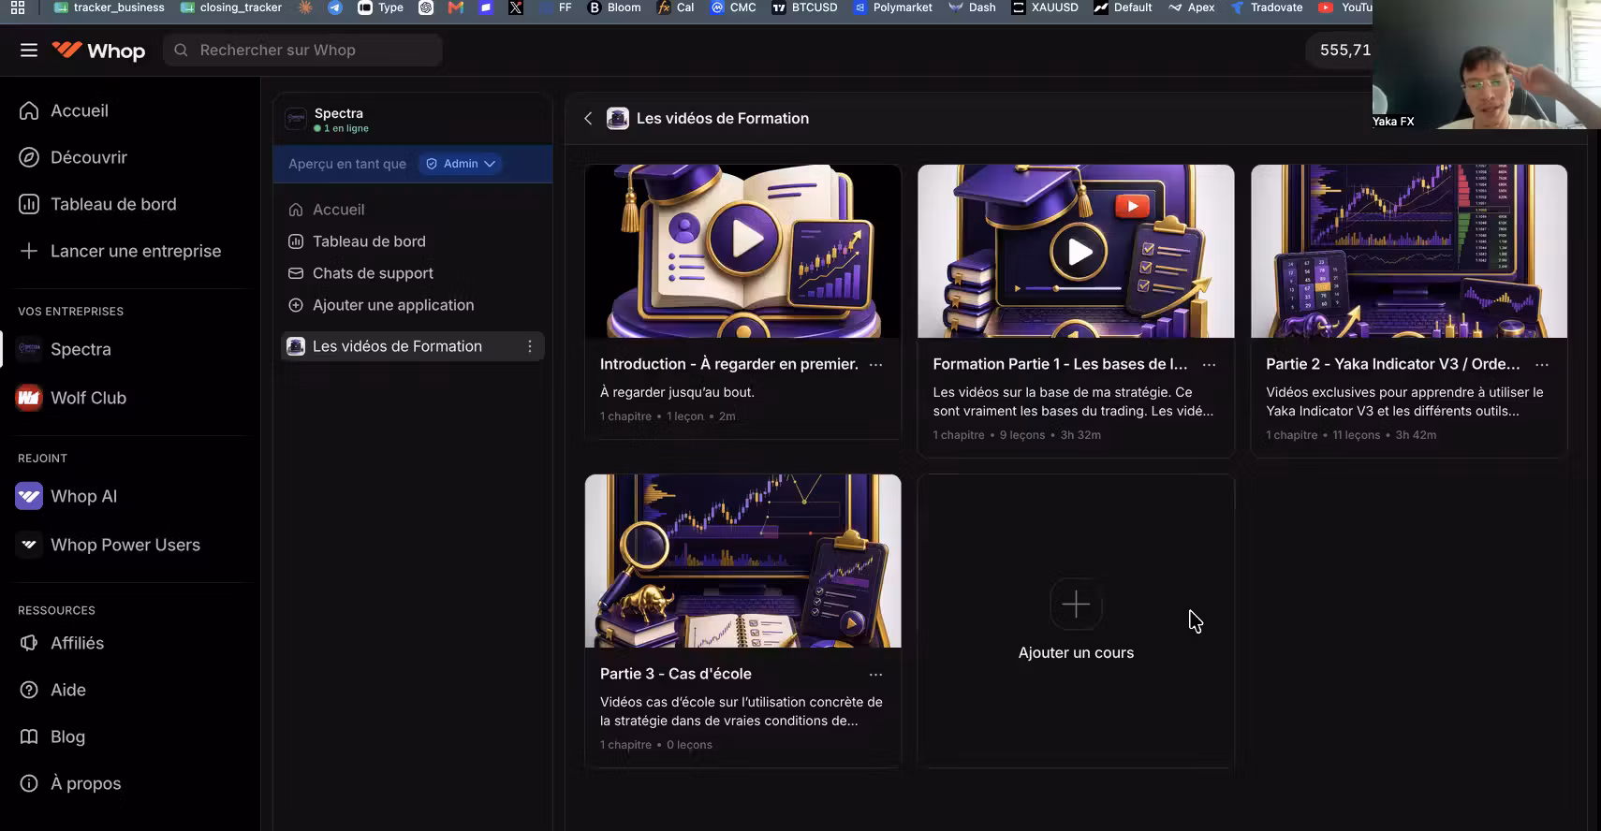Open the BTCUSD bookmark
1601x831 pixels.
pyautogui.click(x=805, y=7)
